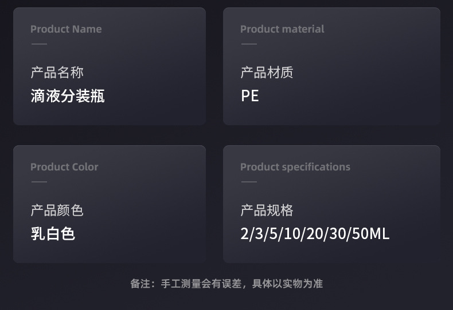Click the divider dash under Product Color

click(x=39, y=182)
